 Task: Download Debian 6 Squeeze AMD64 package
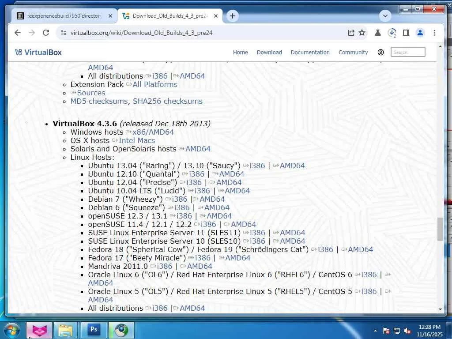pyautogui.click(x=217, y=207)
